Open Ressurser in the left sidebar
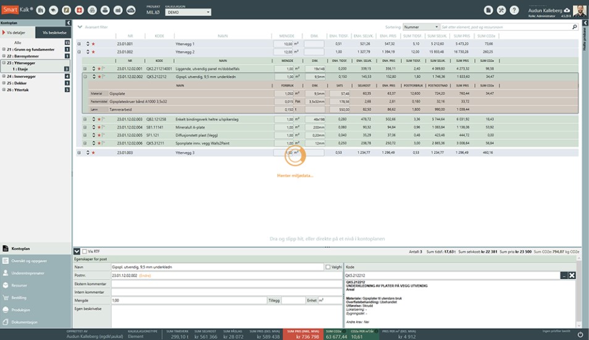This screenshot has height=340, width=589. 19,285
